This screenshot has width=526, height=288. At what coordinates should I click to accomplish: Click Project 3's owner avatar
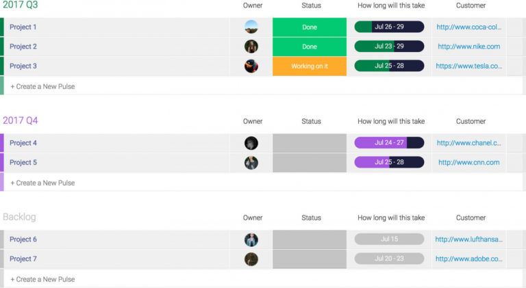point(251,66)
